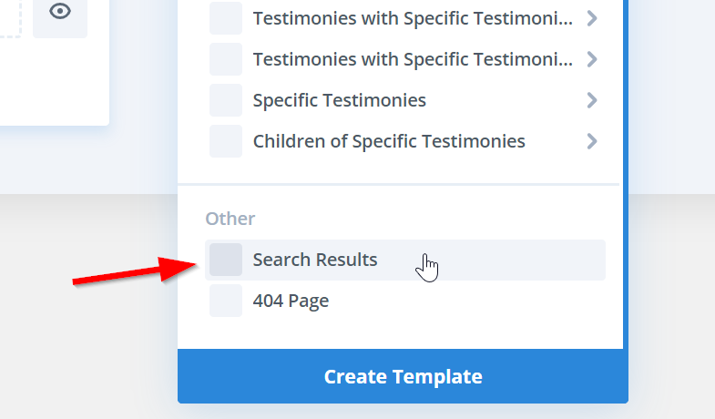Expand Children of Specific Testimonies arrow
This screenshot has height=419, width=715.
pyautogui.click(x=592, y=141)
